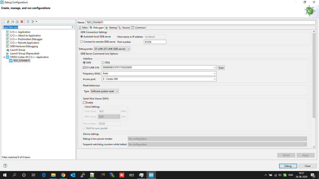Click the New prototype configuration icon
This screenshot has height=179, width=319.
click(x=8, y=22)
